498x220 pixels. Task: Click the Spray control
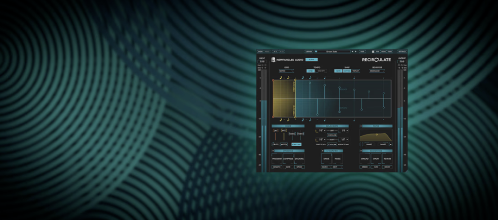click(x=376, y=158)
